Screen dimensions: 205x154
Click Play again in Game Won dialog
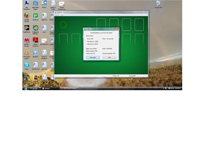(x=93, y=57)
